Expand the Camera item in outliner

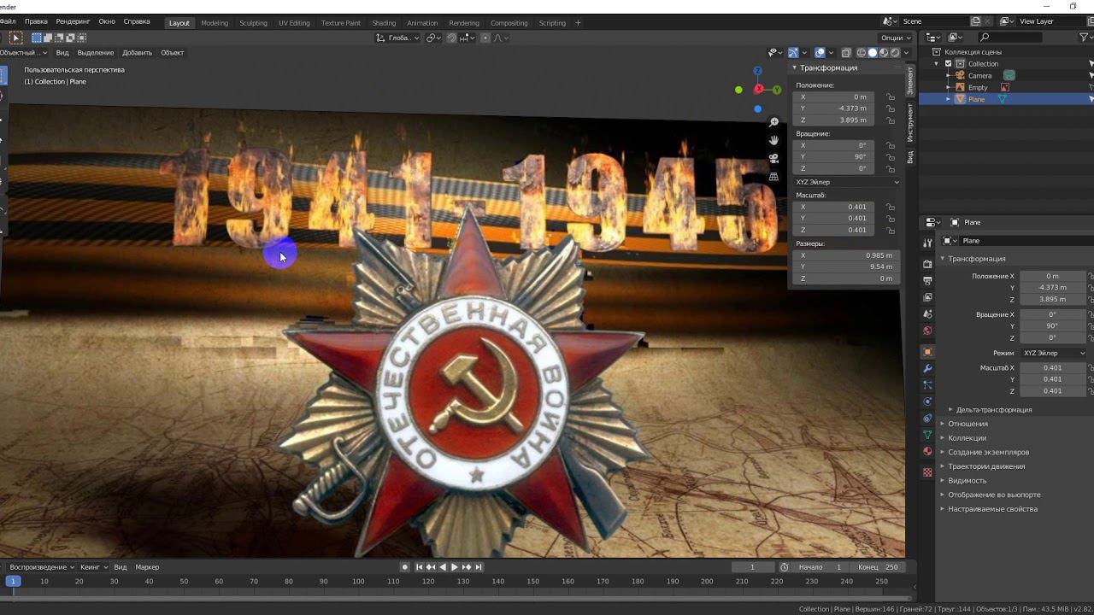point(948,75)
